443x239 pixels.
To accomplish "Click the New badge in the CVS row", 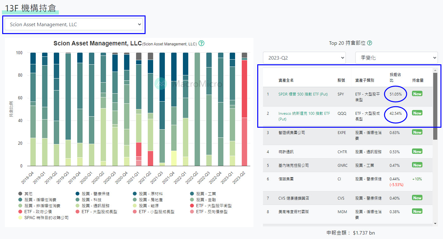I will point(417,198).
